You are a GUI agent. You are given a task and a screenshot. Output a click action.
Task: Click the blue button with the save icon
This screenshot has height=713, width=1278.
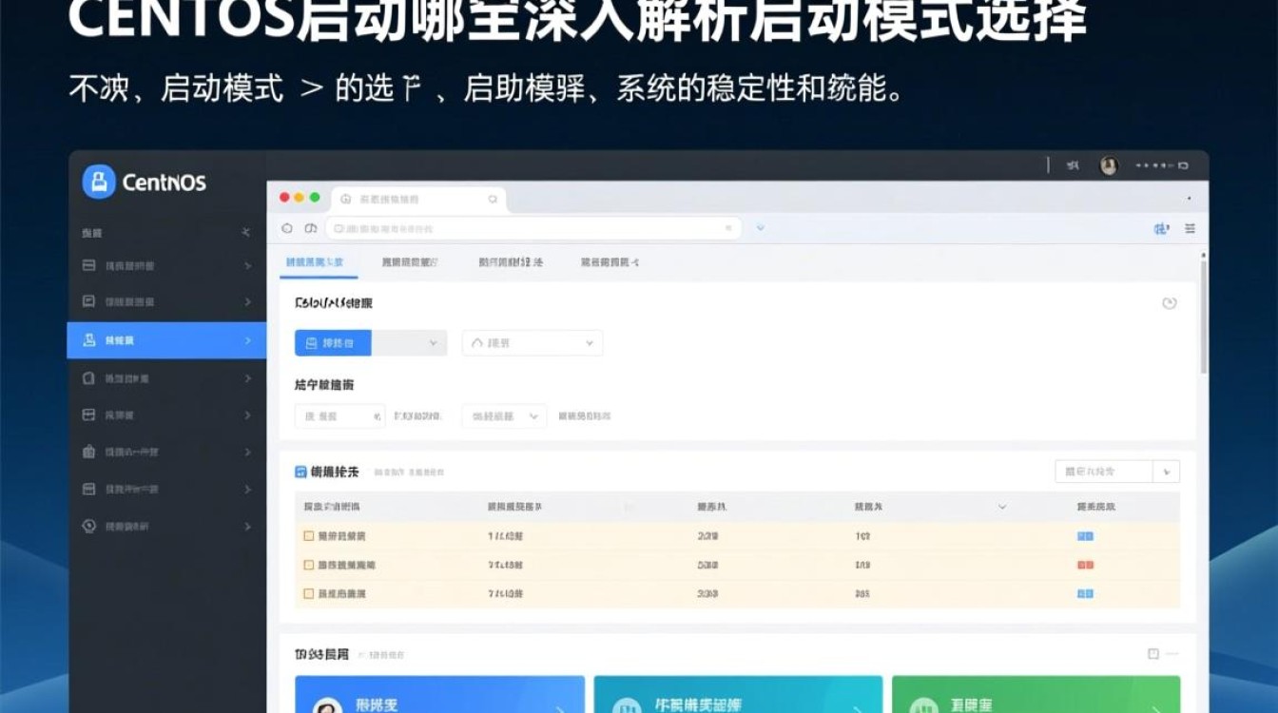point(333,343)
